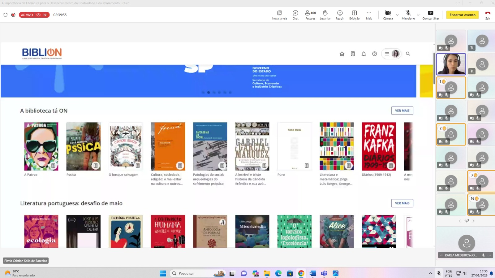Leave meeting with Sair
This screenshot has height=278, width=495.
coord(488,15)
